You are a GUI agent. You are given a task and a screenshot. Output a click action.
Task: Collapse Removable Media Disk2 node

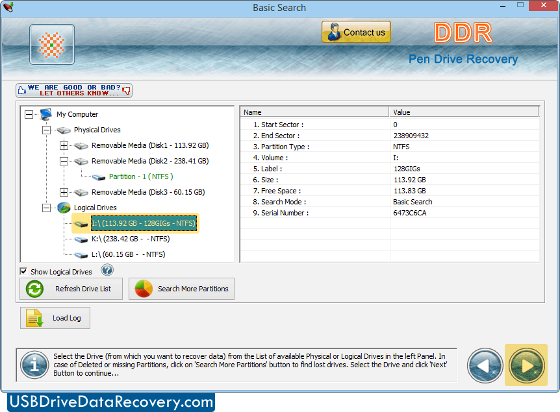coord(64,161)
